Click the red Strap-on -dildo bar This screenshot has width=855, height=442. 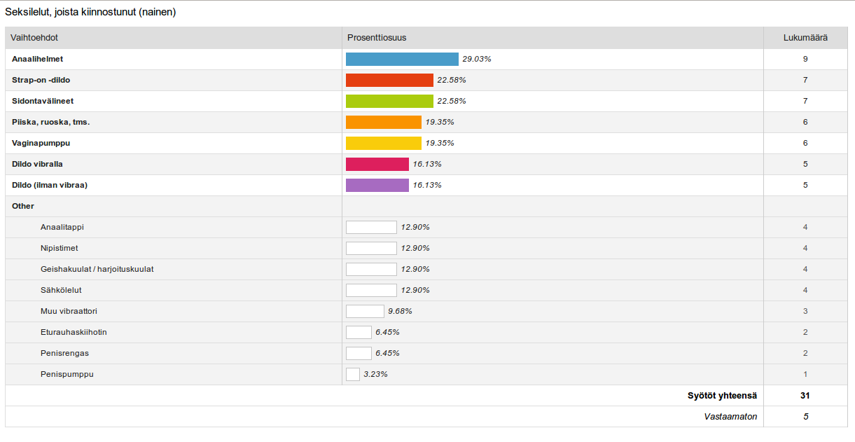(x=389, y=81)
